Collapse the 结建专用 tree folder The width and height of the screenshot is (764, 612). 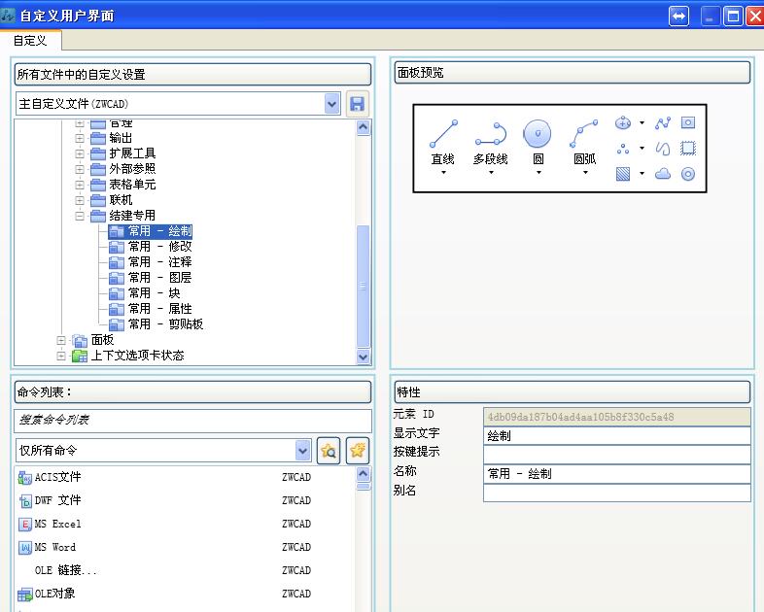pyautogui.click(x=81, y=216)
